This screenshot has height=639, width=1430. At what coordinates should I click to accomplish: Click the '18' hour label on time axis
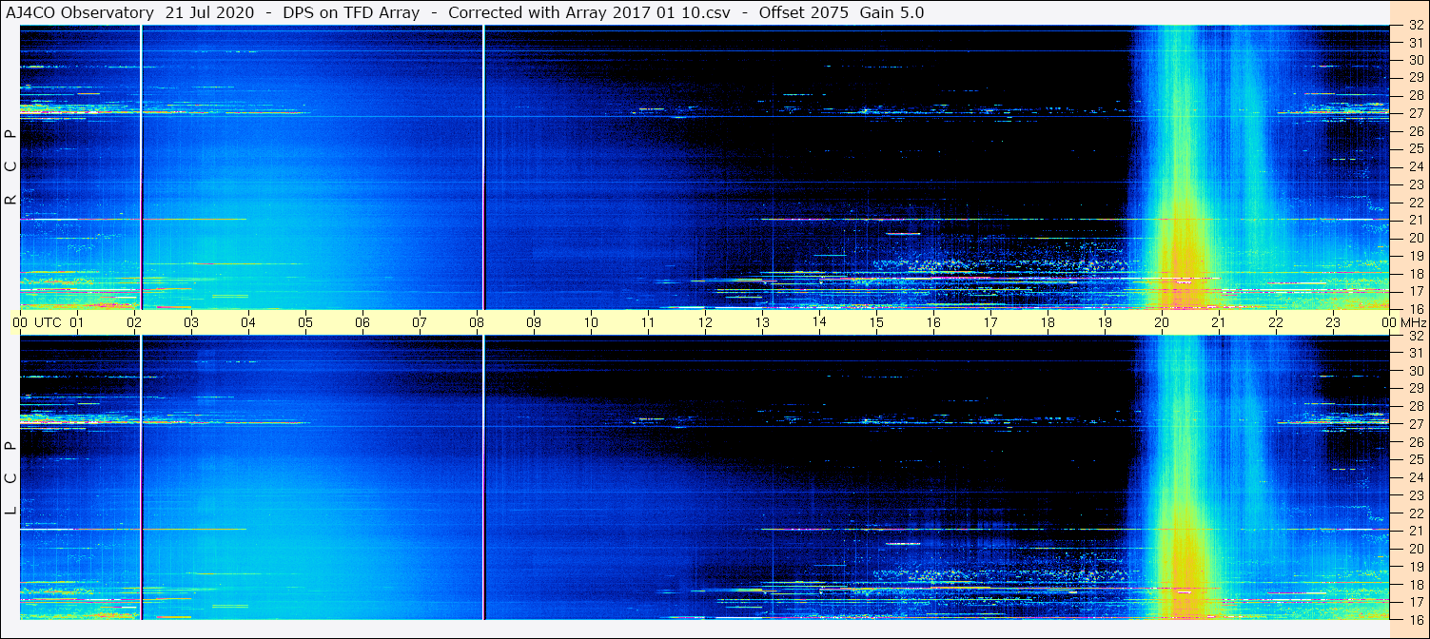coord(1048,322)
